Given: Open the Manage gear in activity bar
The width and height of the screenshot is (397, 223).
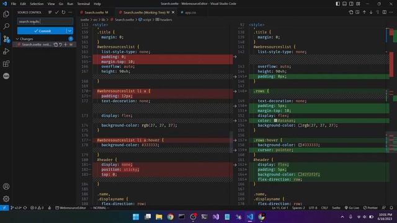Looking at the screenshot, I should click(x=6, y=199).
